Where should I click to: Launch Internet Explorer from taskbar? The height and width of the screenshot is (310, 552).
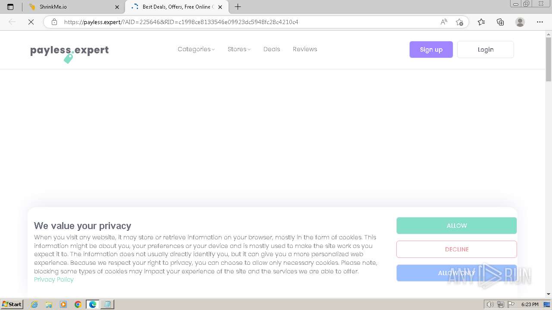click(34, 304)
